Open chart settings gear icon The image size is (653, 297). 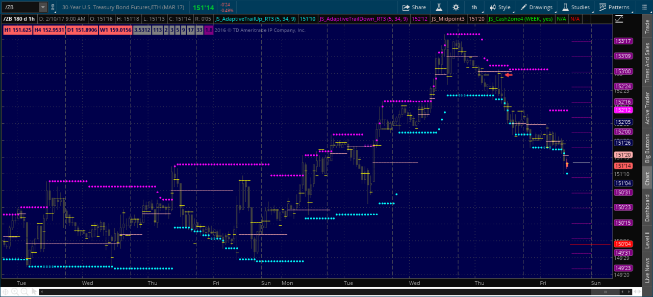pyautogui.click(x=456, y=7)
